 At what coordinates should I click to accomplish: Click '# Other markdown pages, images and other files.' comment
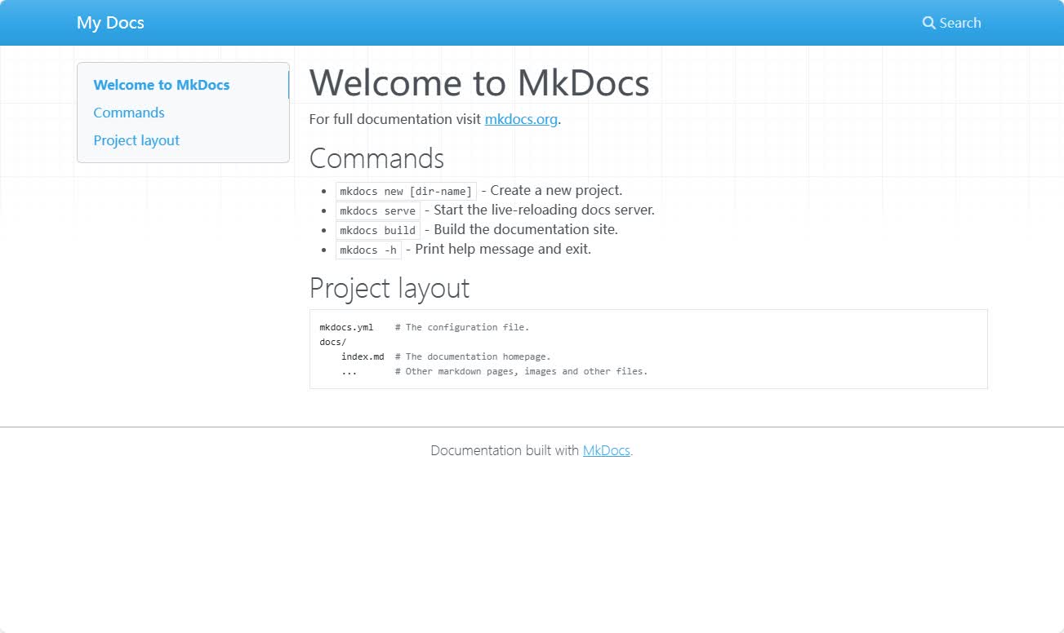click(x=521, y=371)
